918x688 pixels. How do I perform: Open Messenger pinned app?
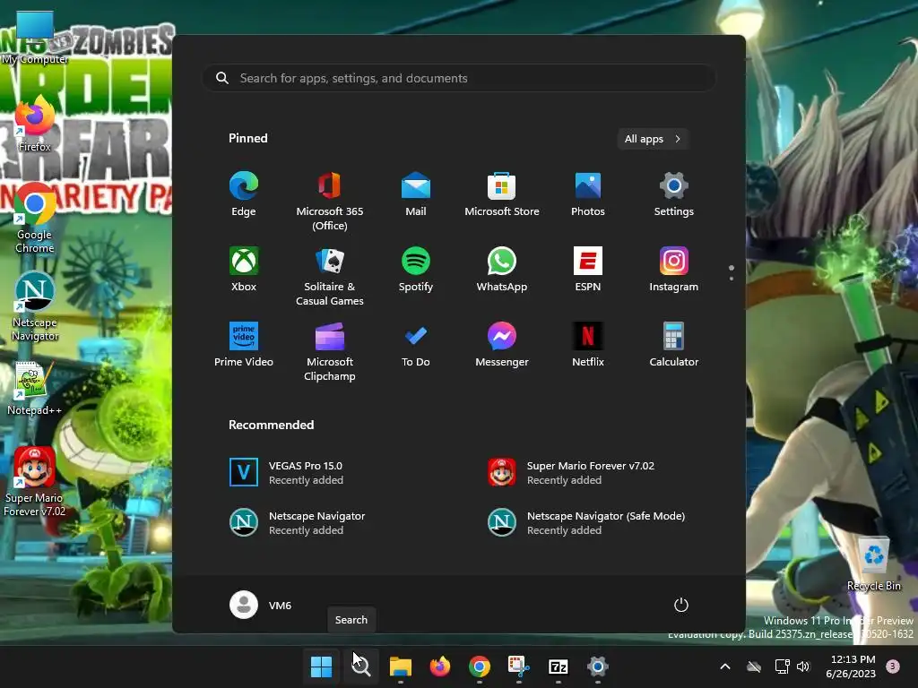coord(502,345)
